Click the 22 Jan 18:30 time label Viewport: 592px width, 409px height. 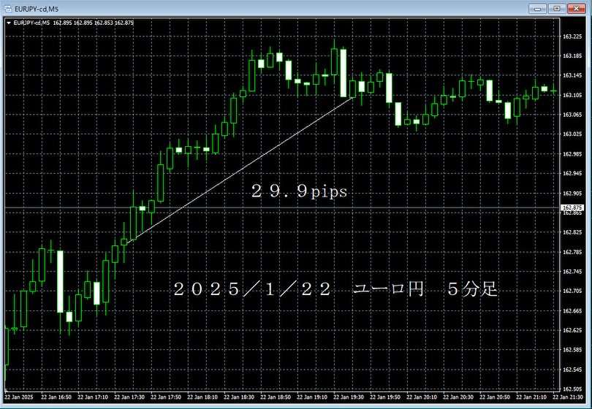click(239, 397)
